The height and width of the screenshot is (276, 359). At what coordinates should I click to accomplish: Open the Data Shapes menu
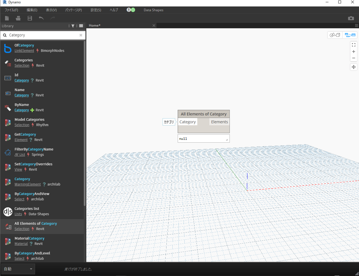(154, 10)
